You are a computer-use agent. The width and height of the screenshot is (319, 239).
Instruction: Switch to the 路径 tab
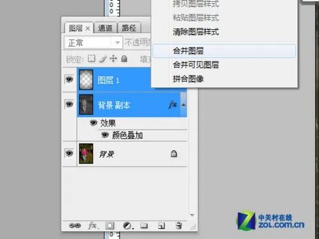[129, 28]
